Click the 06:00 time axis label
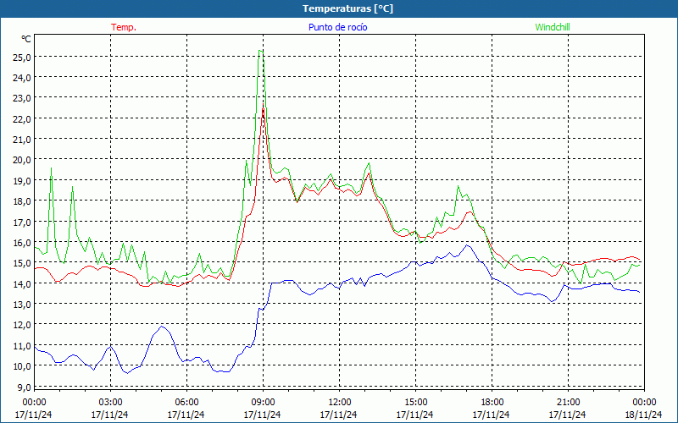678x423 pixels. (186, 402)
